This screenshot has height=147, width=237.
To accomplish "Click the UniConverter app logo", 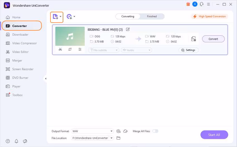I will [x=7, y=5].
